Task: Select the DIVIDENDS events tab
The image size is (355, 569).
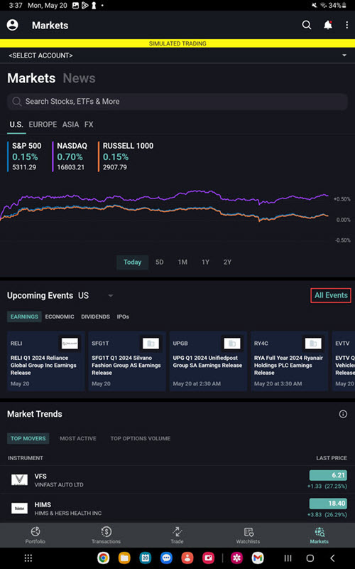Action: [x=95, y=317]
